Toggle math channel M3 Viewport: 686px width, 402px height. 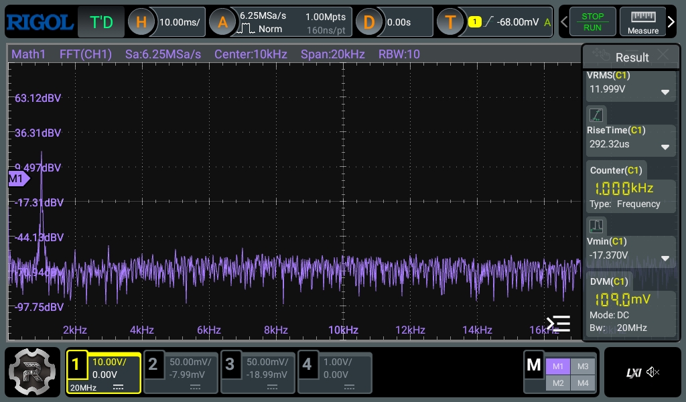[x=583, y=366]
